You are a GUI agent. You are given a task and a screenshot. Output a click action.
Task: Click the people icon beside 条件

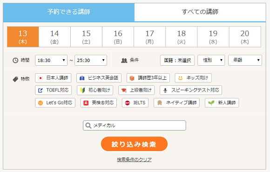124,60
